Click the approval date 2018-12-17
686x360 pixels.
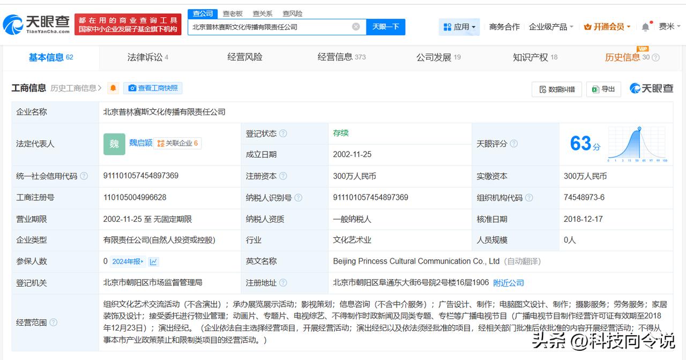click(583, 219)
